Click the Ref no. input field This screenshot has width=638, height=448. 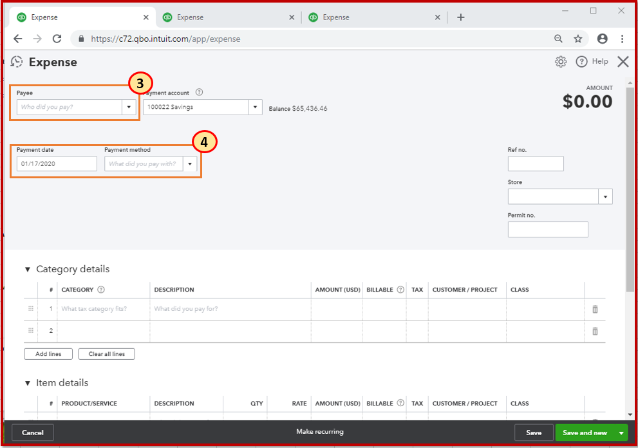[x=536, y=163]
